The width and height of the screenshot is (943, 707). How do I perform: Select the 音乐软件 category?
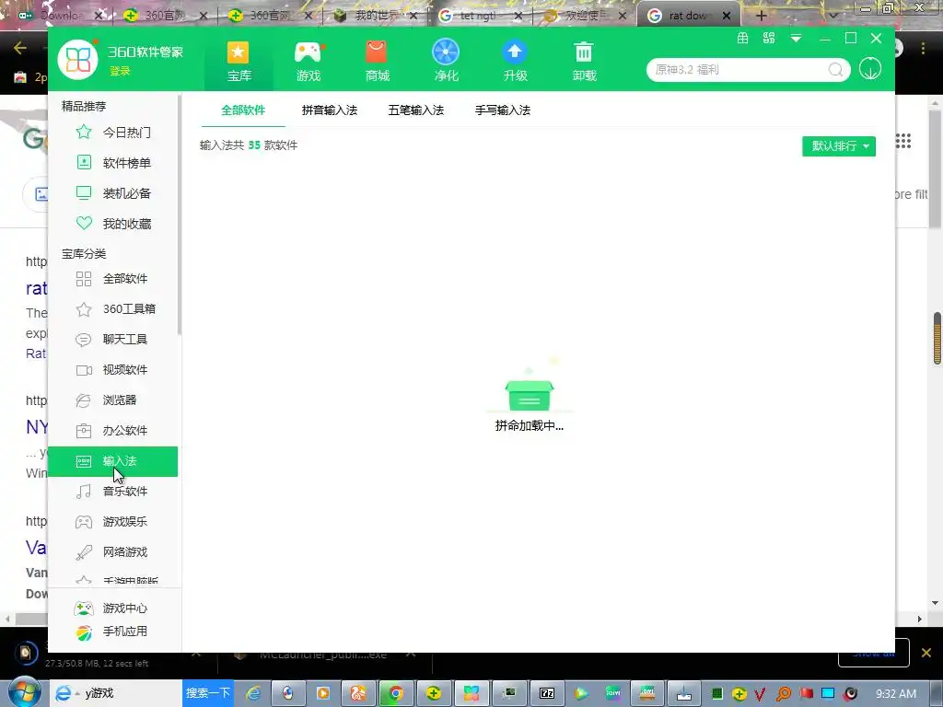point(113,492)
